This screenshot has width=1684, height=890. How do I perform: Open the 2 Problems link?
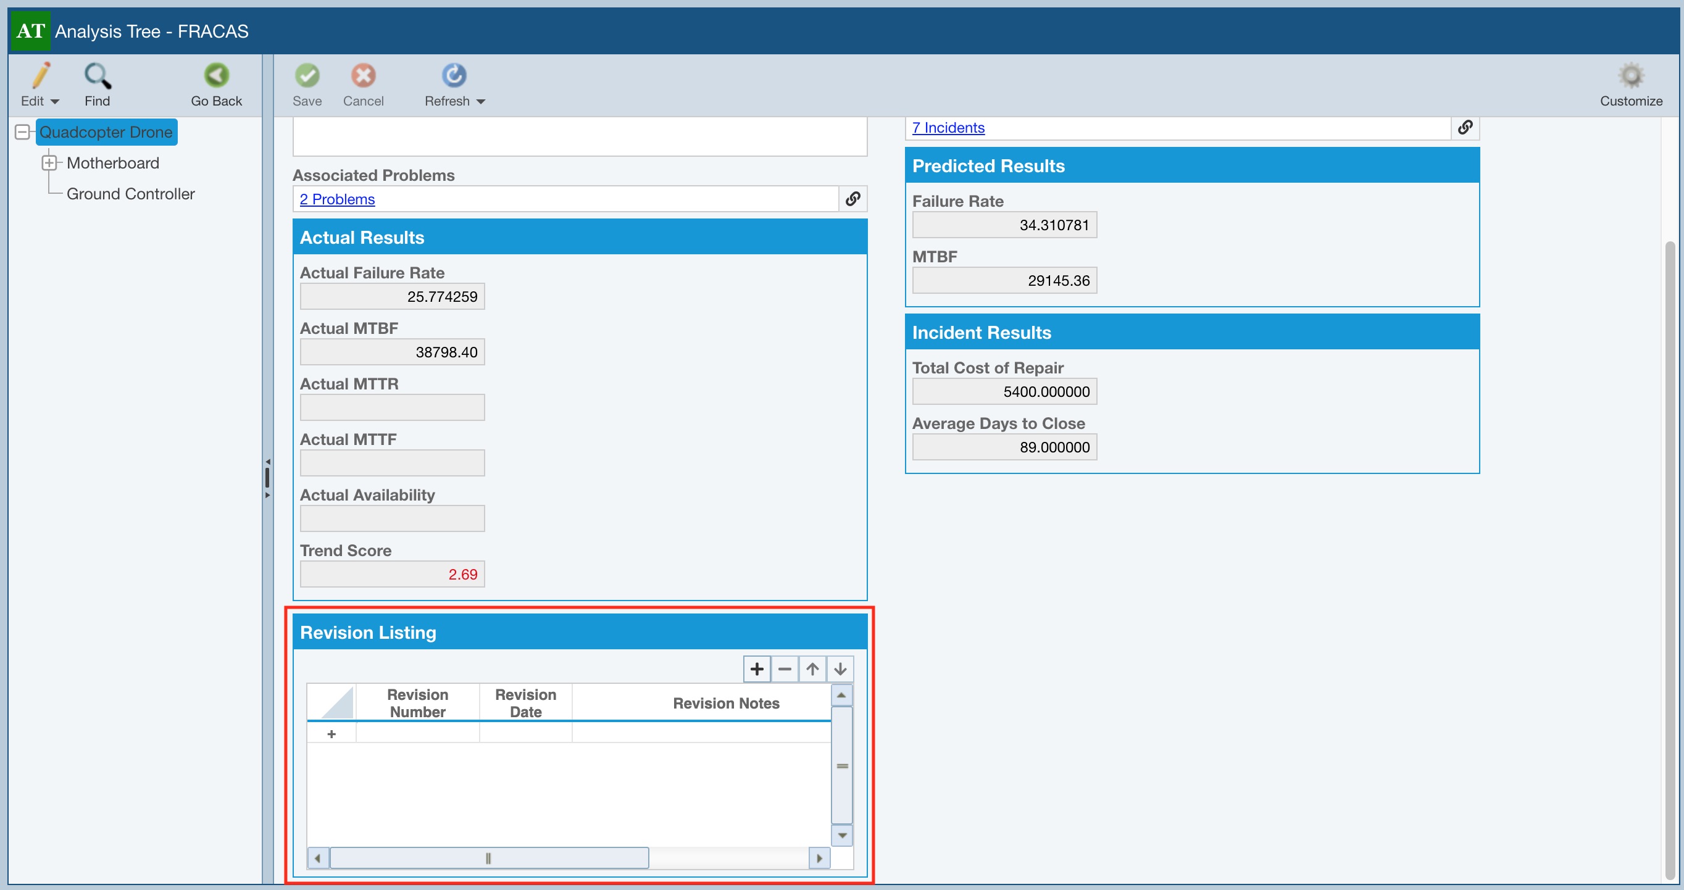click(336, 199)
